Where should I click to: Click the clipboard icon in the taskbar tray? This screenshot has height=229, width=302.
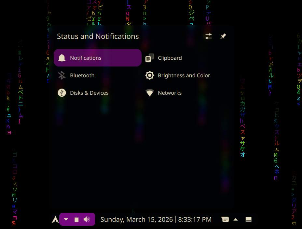(x=76, y=220)
